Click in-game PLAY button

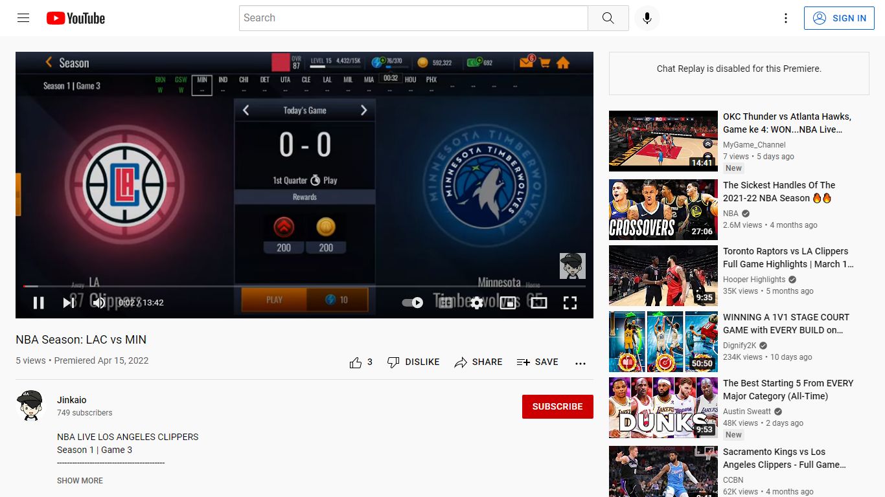[275, 300]
